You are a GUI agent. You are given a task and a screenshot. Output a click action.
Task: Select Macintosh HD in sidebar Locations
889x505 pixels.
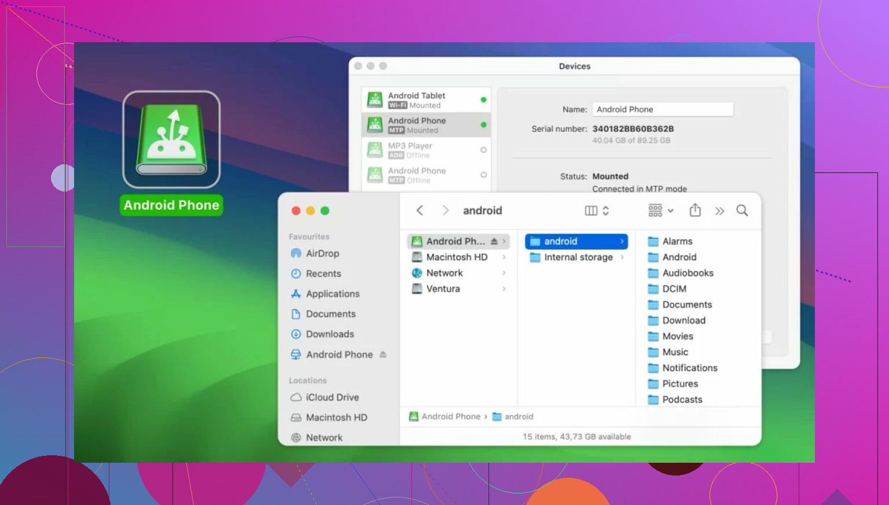329,418
